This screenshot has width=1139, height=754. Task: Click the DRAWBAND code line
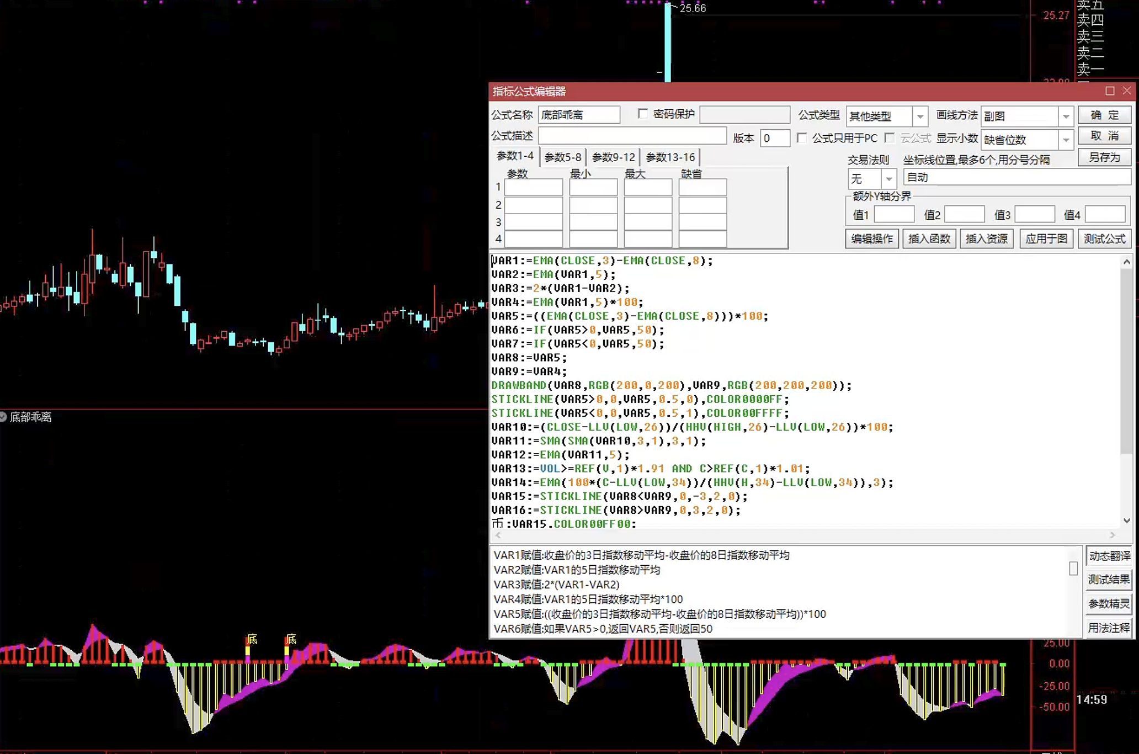click(672, 385)
